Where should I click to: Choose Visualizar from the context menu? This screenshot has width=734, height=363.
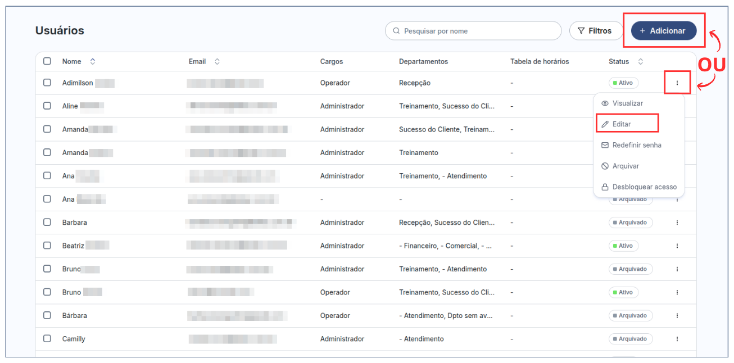tap(627, 103)
